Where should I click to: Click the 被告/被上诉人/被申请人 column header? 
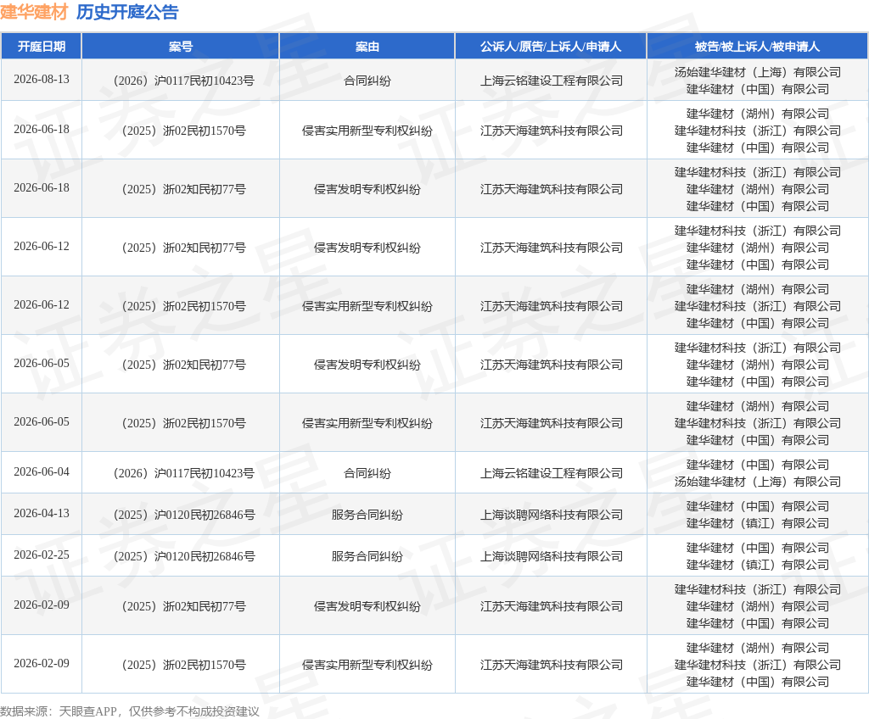[758, 47]
